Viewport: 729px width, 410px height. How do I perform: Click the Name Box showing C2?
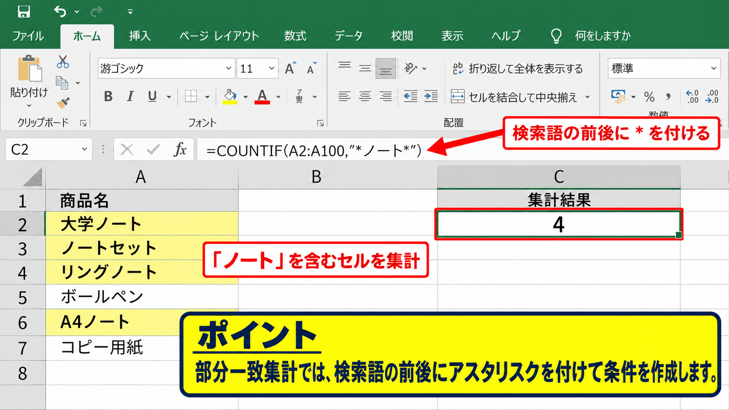pyautogui.click(x=48, y=149)
